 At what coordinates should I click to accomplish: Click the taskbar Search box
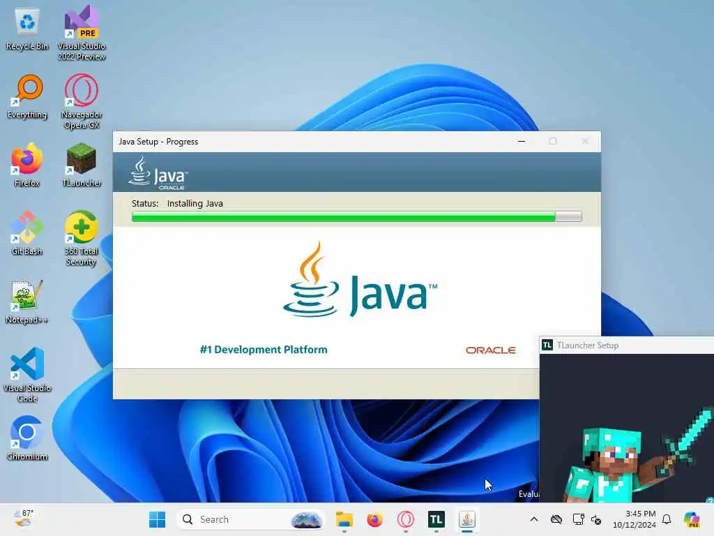(x=250, y=519)
